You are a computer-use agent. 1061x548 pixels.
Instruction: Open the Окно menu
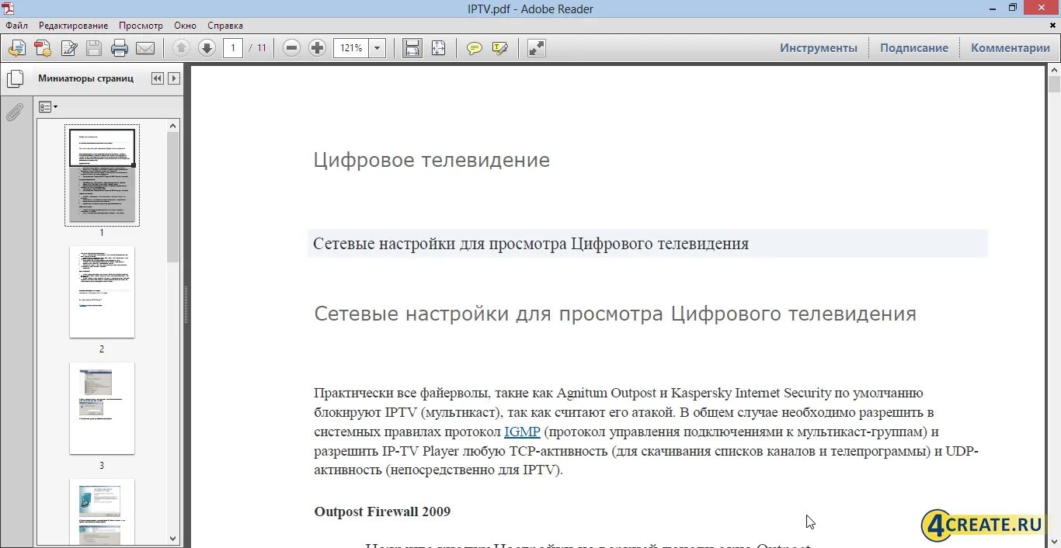pyautogui.click(x=186, y=26)
